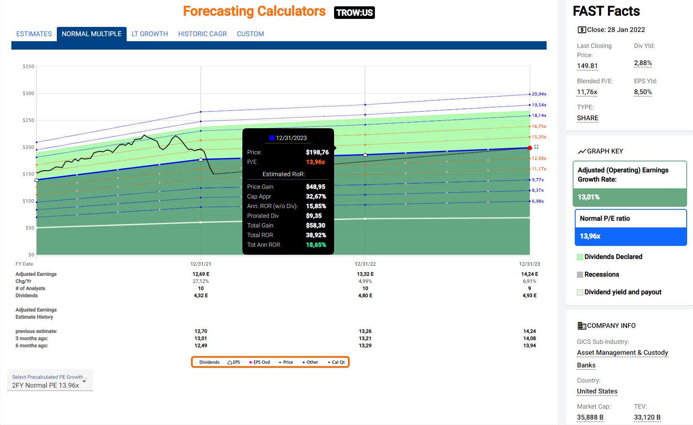Switch to the Estimates tab
Image resolution: width=693 pixels, height=425 pixels.
point(34,34)
